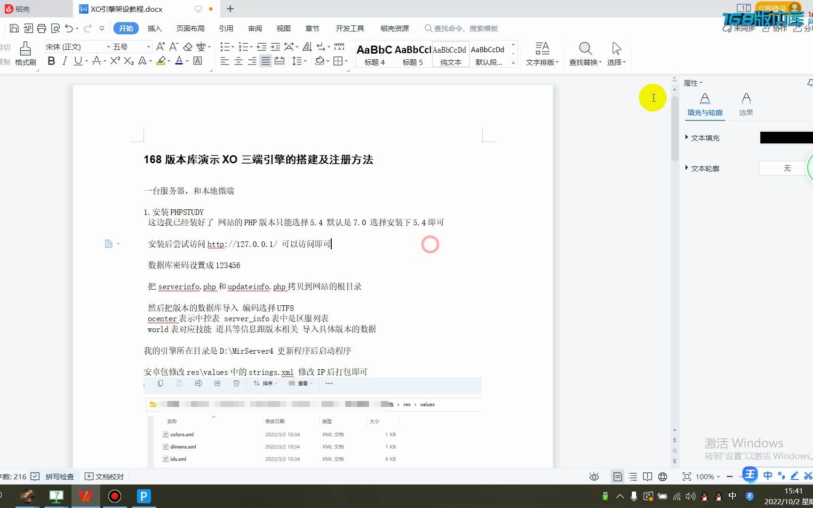Open Print Preview from quick access toolbar

(x=56, y=28)
